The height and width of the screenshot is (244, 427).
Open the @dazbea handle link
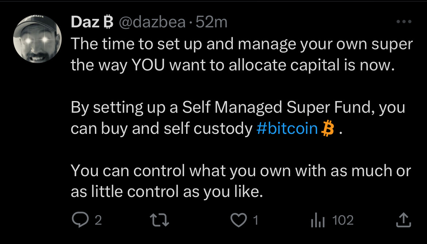coord(152,23)
